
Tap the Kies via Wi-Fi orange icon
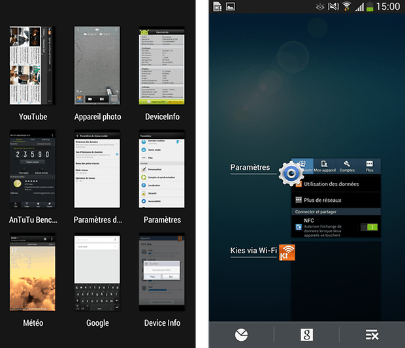[287, 252]
